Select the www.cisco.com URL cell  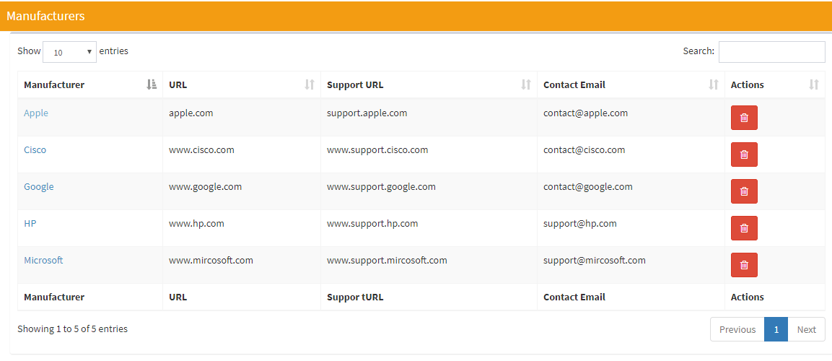242,154
